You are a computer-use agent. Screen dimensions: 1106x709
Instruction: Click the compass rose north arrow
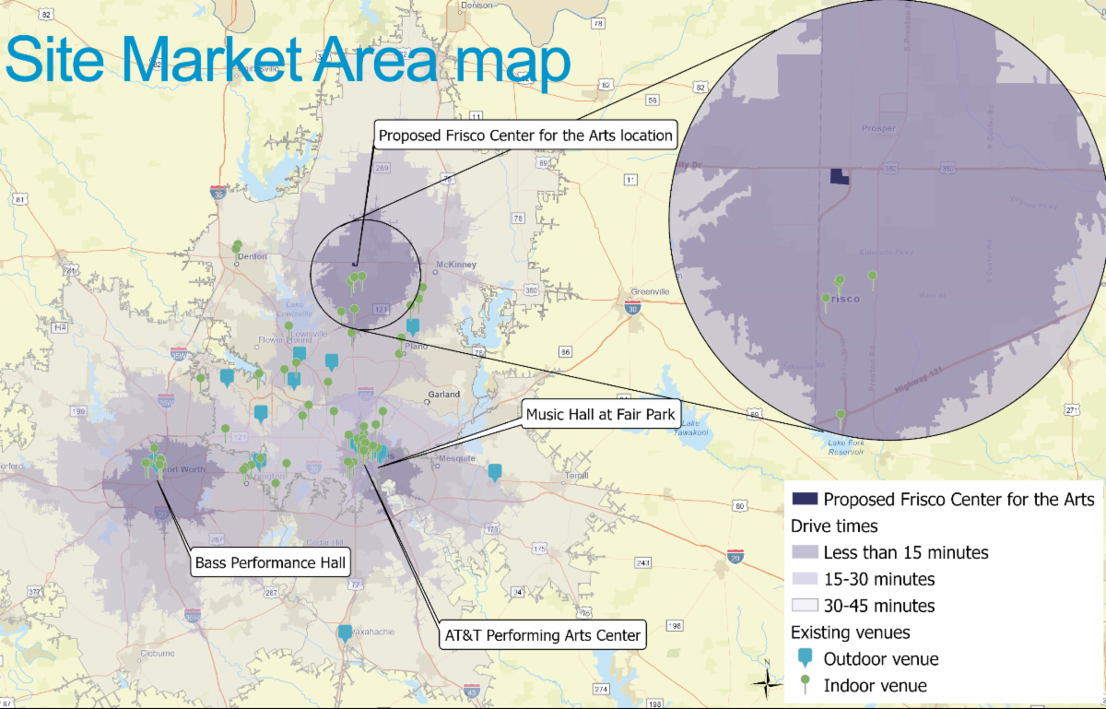pos(764,679)
